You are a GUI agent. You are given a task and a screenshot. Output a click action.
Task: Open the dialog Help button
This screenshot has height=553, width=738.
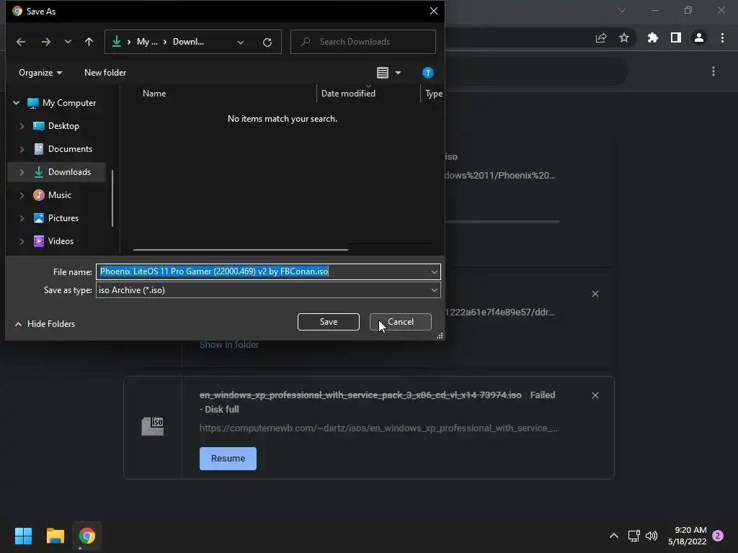tap(427, 73)
